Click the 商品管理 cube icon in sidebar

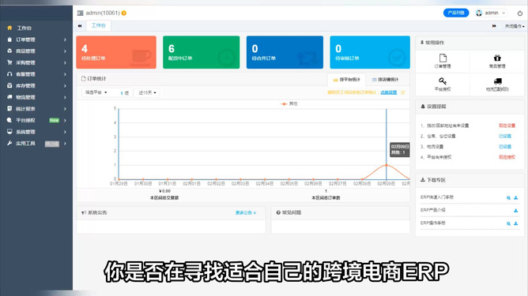[x=9, y=51]
